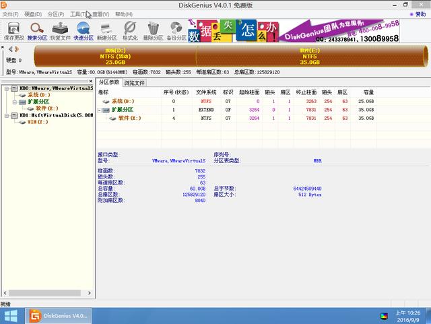Screen dimensions: 431x324
Task: Click the tree panel horizontal scrollbar thumb
Action: (45, 293)
